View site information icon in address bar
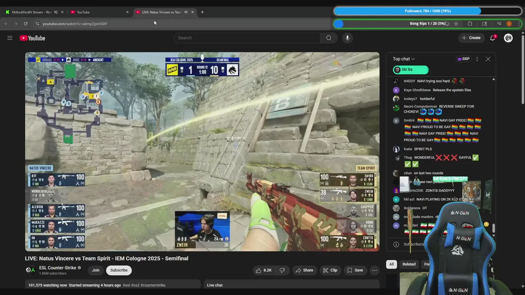 37,24
